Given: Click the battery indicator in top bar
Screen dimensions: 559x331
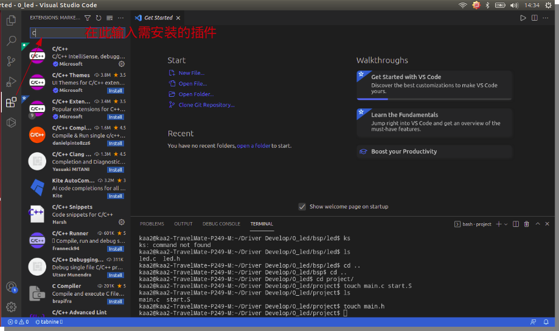Looking at the screenshot, I should [500, 5].
